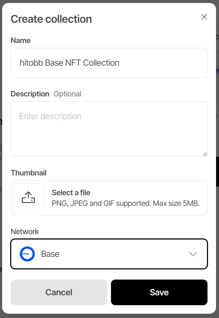Save the new collection
The width and height of the screenshot is (219, 318).
click(x=159, y=292)
